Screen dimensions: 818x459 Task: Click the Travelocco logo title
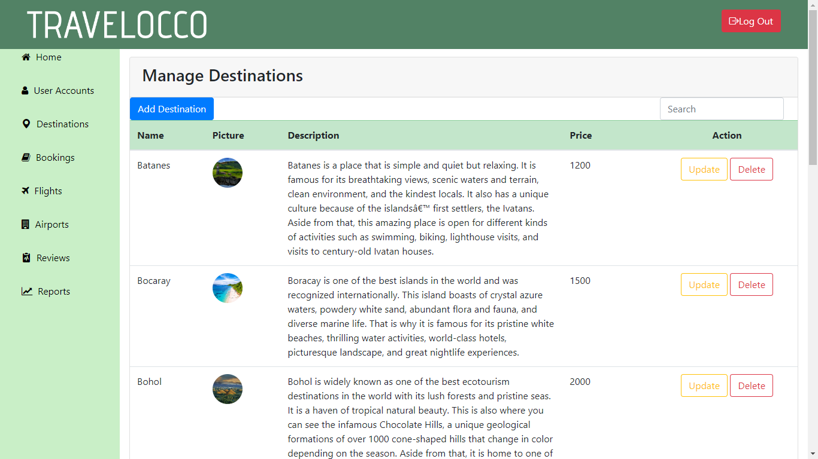[x=117, y=25]
